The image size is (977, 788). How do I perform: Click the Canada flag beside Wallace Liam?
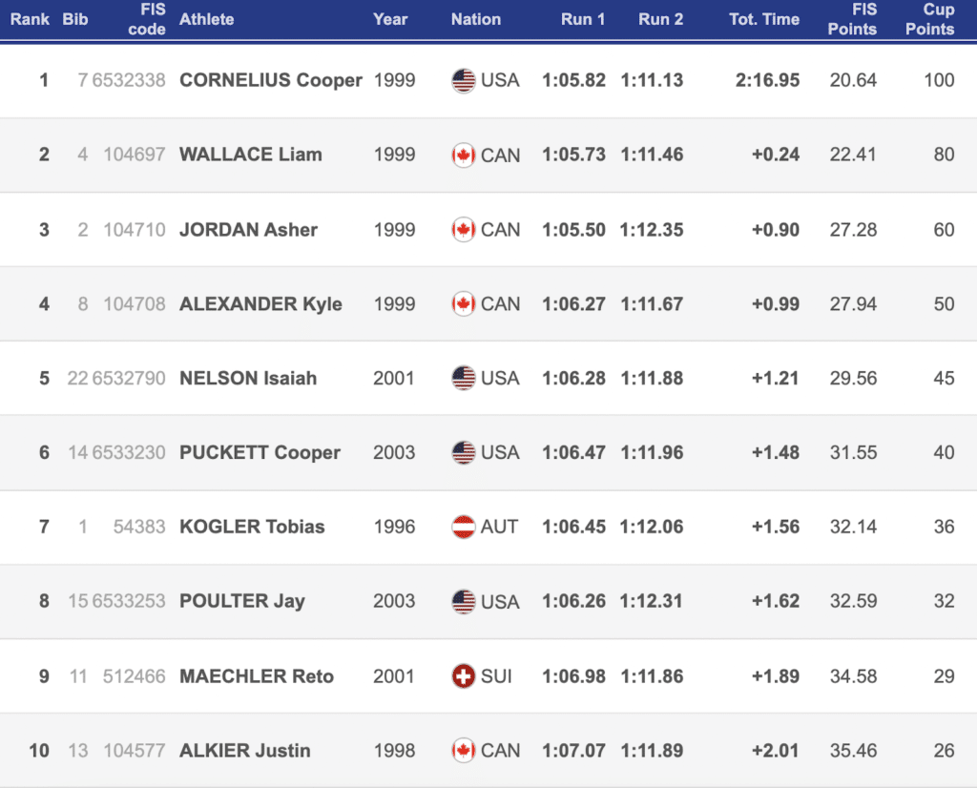463,155
